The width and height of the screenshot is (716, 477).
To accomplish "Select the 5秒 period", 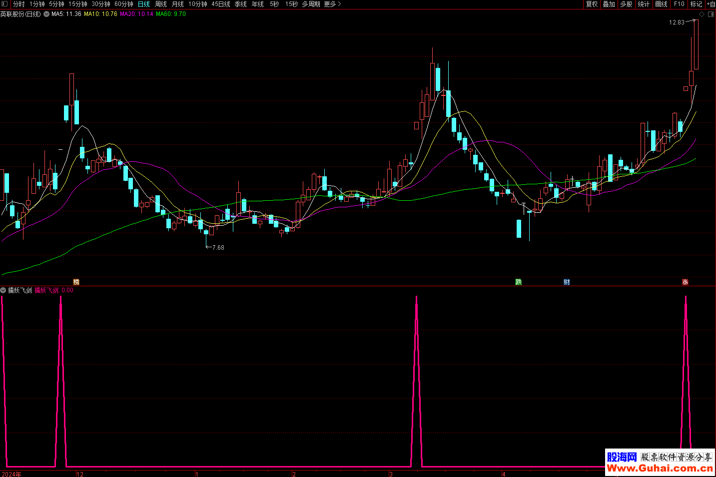I will pos(274,4).
